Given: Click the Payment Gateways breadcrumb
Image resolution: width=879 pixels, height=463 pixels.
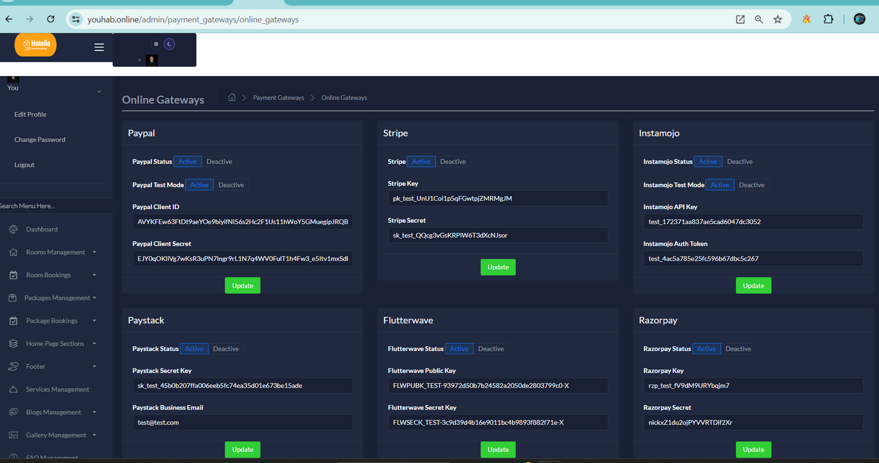Looking at the screenshot, I should pos(279,98).
